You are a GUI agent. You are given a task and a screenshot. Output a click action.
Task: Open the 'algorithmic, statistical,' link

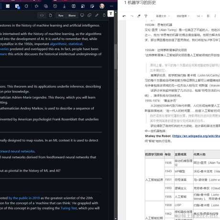tap(66, 44)
